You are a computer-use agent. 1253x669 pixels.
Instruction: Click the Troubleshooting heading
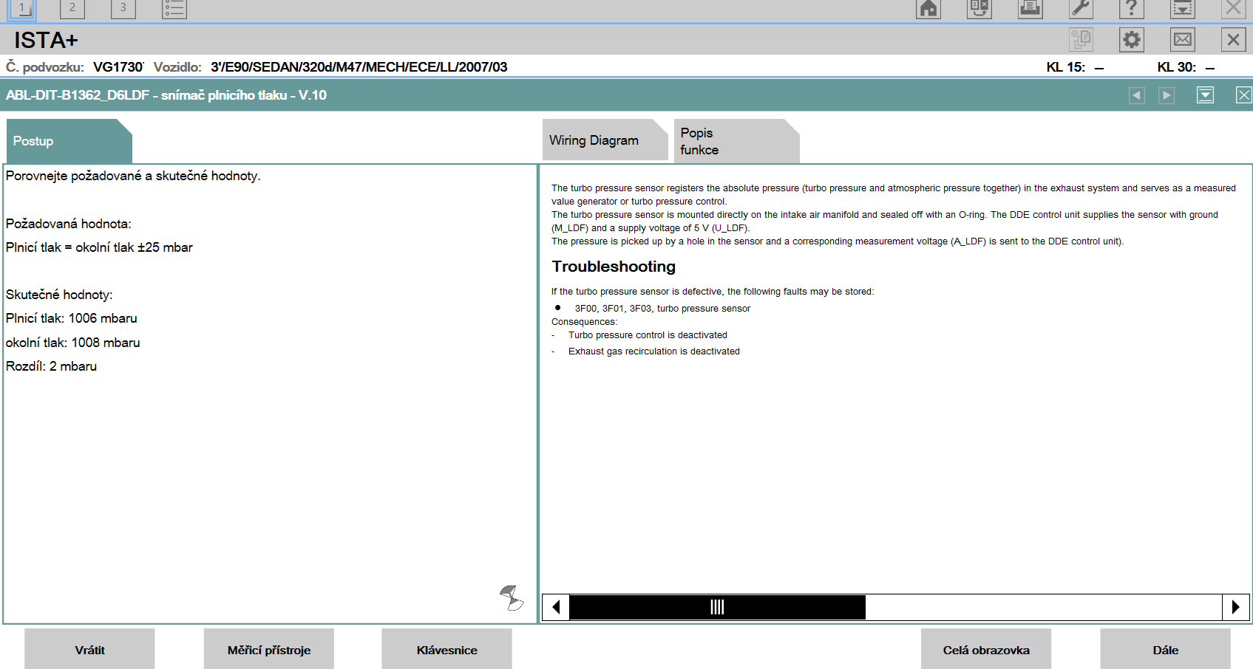pyautogui.click(x=614, y=267)
